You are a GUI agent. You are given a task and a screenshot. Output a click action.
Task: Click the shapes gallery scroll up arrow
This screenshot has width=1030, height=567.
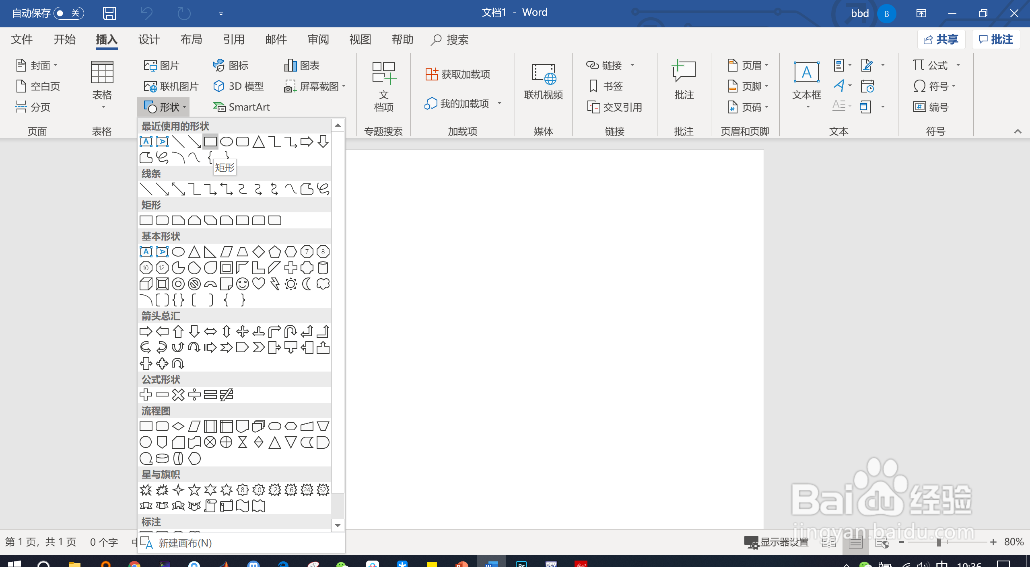coord(338,125)
